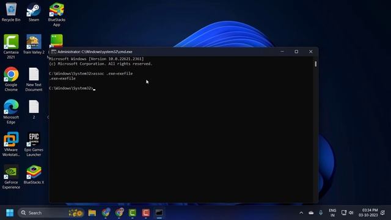Select the Microsoft Edge desktop shortcut

click(x=11, y=111)
